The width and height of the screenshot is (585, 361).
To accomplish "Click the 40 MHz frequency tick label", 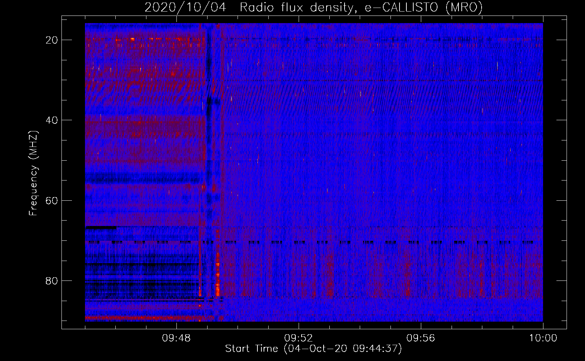I will (x=52, y=120).
